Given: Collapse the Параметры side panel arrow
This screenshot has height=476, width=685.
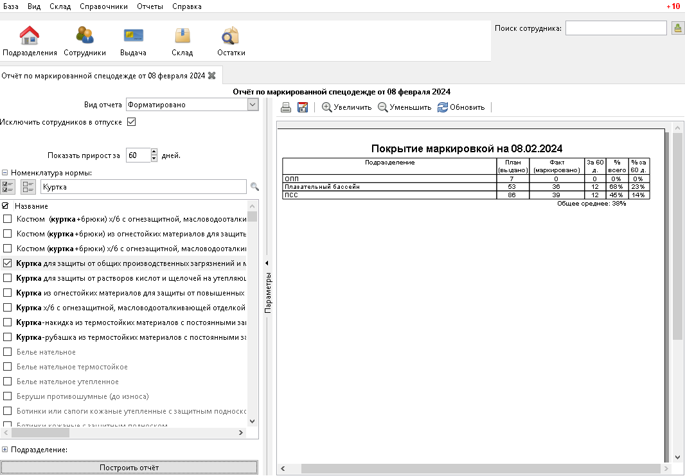Looking at the screenshot, I should tap(267, 263).
